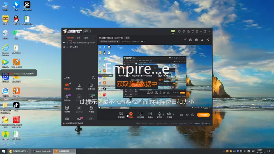Switch to the third scene tab
274x154 pixels.
(86, 38)
